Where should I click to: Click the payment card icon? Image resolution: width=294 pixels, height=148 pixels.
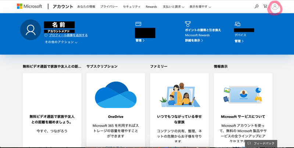pyautogui.click(x=138, y=24)
